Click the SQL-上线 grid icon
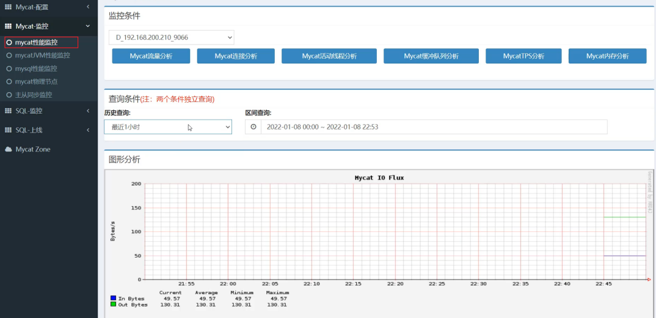Screen dimensions: 656x318 click(x=8, y=130)
